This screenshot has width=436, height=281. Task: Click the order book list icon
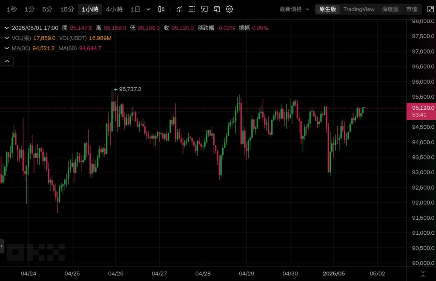pos(192,9)
